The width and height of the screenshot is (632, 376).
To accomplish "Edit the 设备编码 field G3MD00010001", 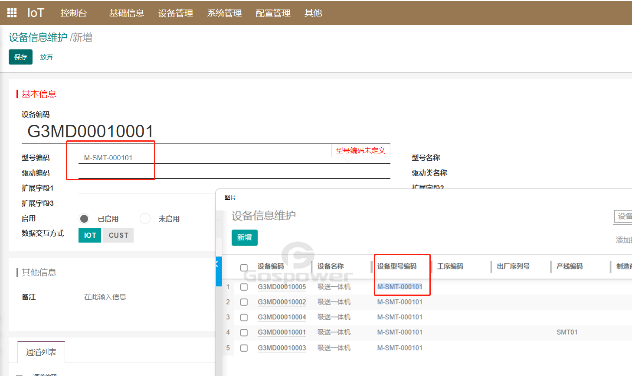I will 206,132.
